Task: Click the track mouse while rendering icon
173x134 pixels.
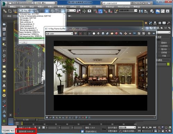Action: pos(125,33)
